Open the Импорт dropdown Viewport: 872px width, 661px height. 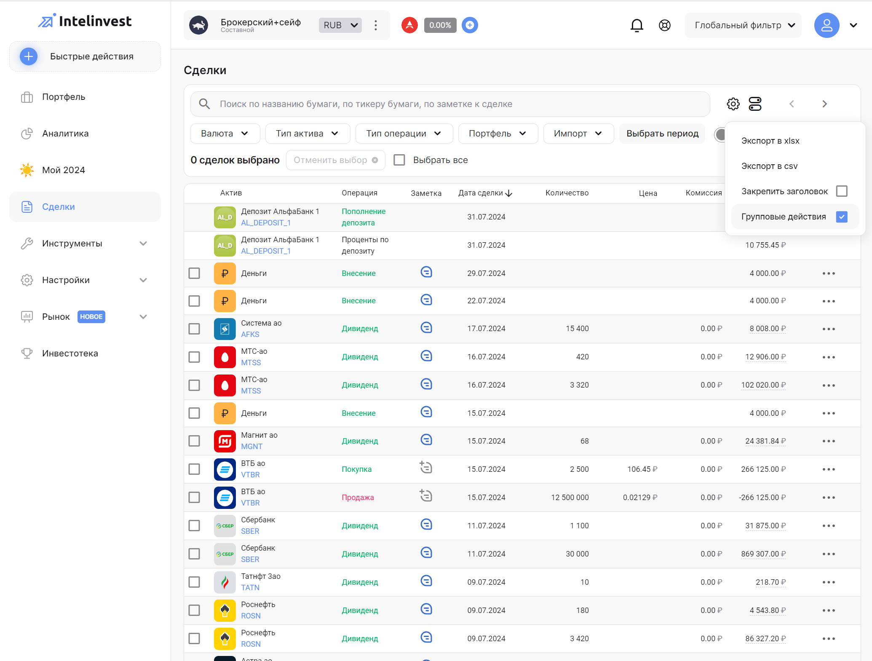(578, 134)
